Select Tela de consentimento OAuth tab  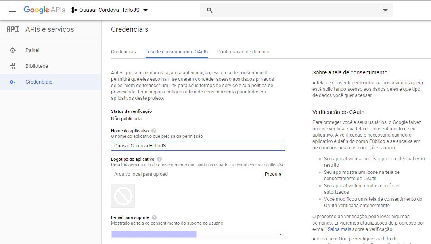coord(176,52)
